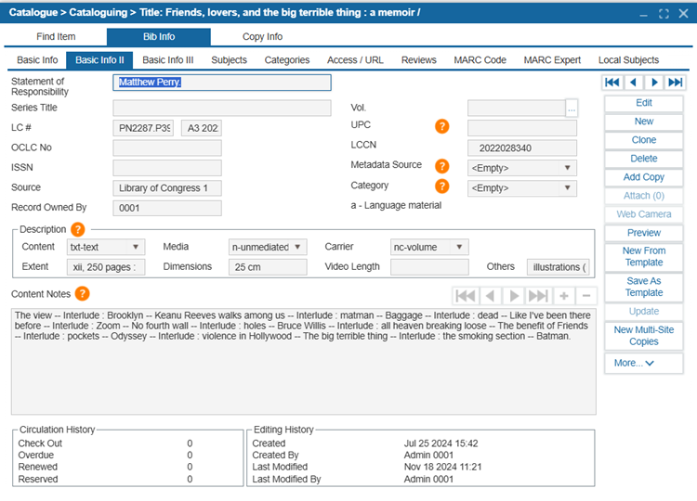This screenshot has height=501, width=697.
Task: Switch to the Bib Info tab
Action: [159, 36]
